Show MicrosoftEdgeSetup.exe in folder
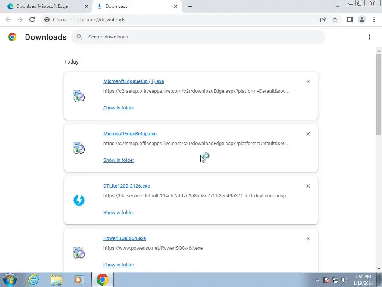This screenshot has width=382, height=287. pyautogui.click(x=119, y=160)
